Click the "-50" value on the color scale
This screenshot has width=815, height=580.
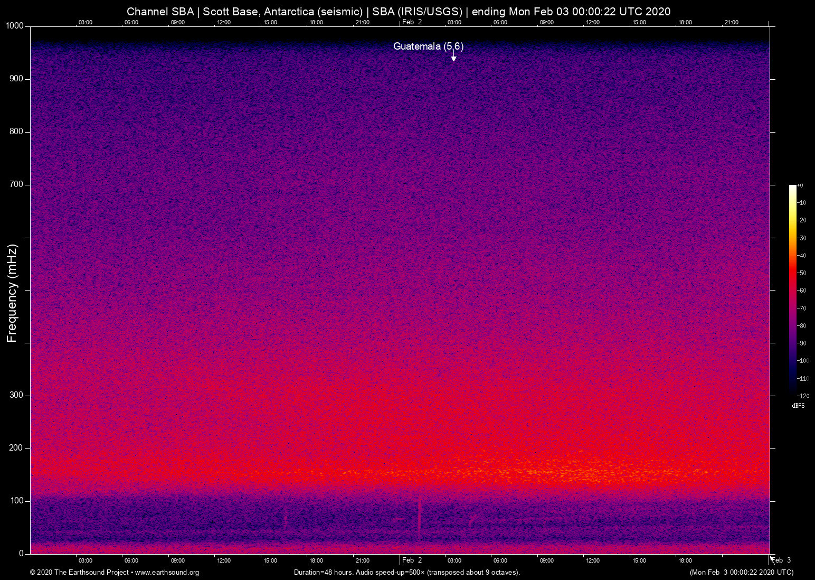pyautogui.click(x=801, y=273)
